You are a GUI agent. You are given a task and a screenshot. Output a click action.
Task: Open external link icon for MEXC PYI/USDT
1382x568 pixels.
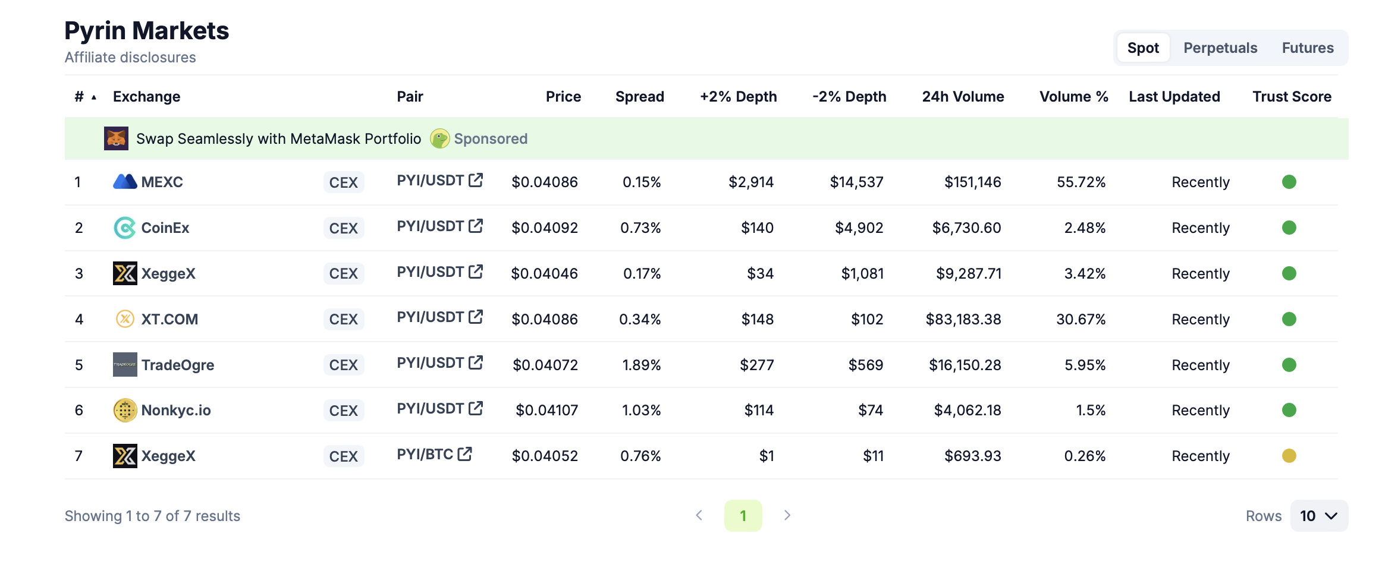476,180
